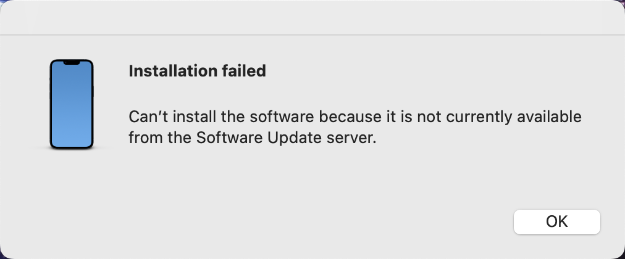Click the word "Can't" in the error message

point(145,117)
